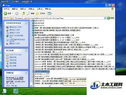Open 网上邻居 under other places

[x=13, y=66]
